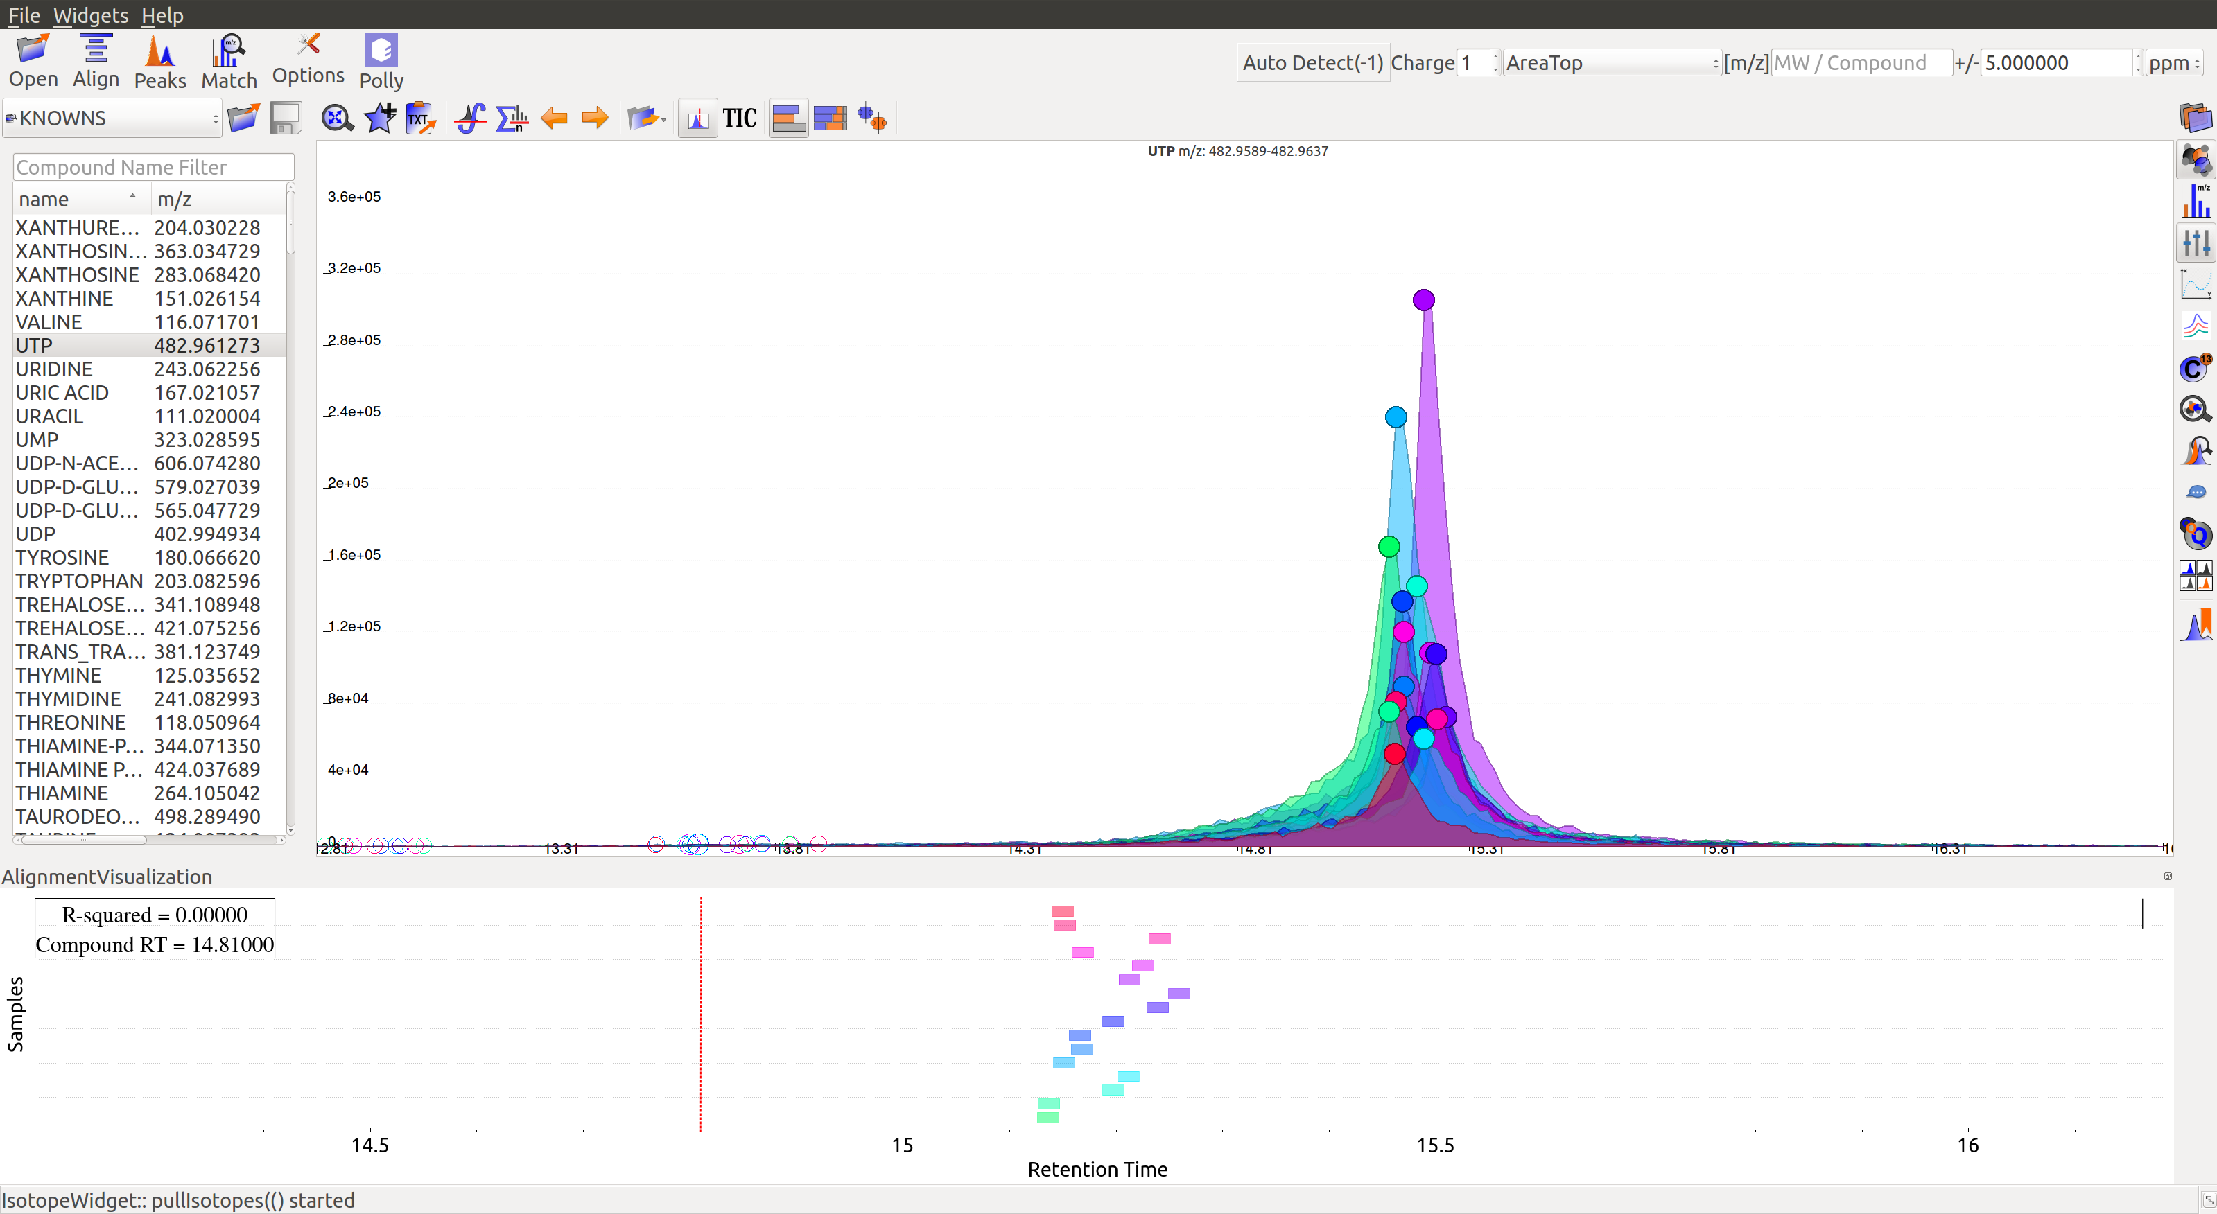The height and width of the screenshot is (1214, 2217).
Task: Open the C13 isotope widget icon
Action: (x=2196, y=368)
